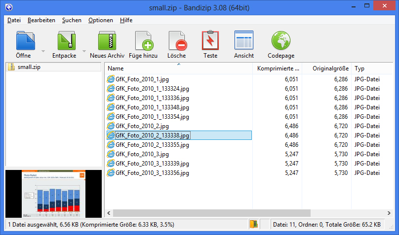Click status text 'Datei: 11, Ordner: 0'
The width and height of the screenshot is (399, 235).
[298, 225]
